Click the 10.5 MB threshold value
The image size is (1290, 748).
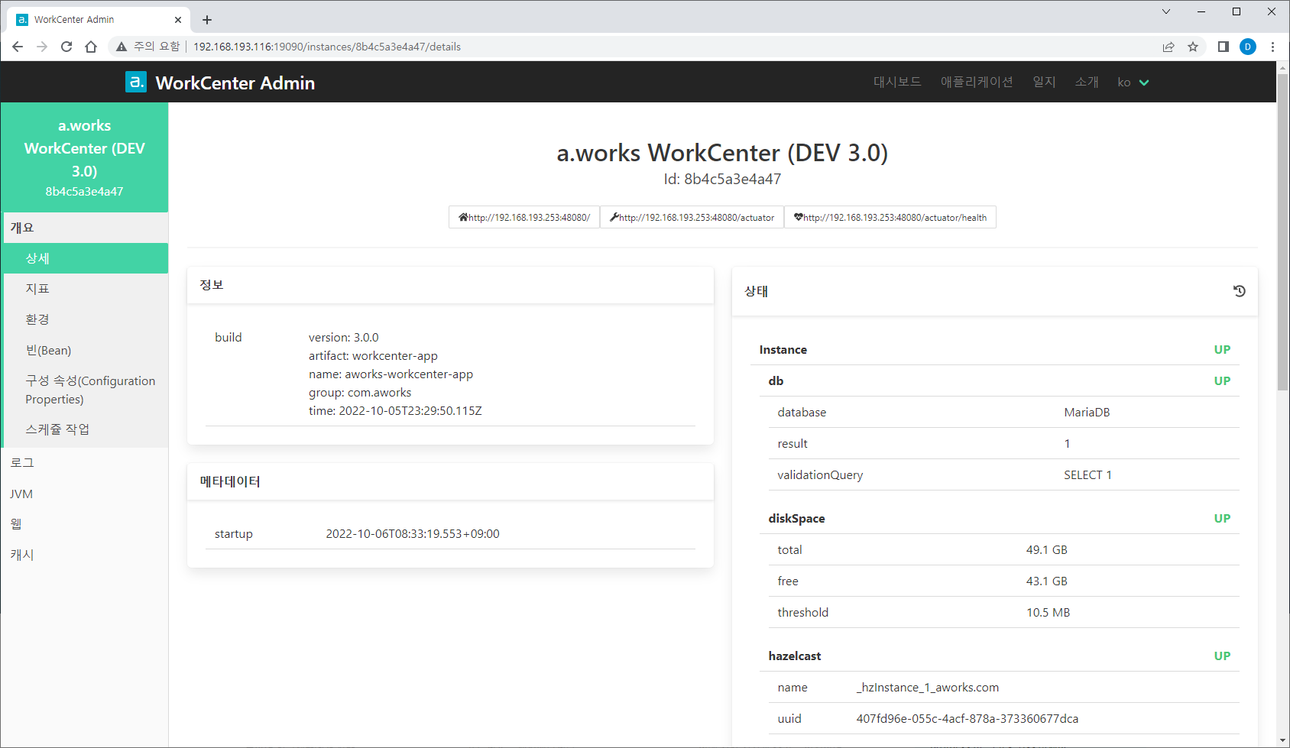(x=1048, y=612)
